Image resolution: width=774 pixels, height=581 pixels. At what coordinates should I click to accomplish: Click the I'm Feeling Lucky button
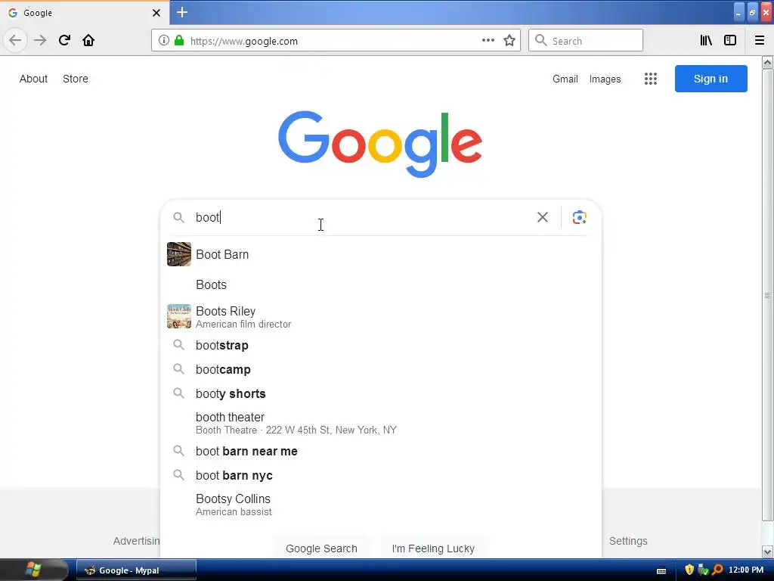tap(433, 548)
